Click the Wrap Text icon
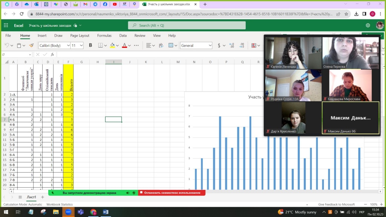Viewport: 386px width, 217px height. tap(161, 45)
